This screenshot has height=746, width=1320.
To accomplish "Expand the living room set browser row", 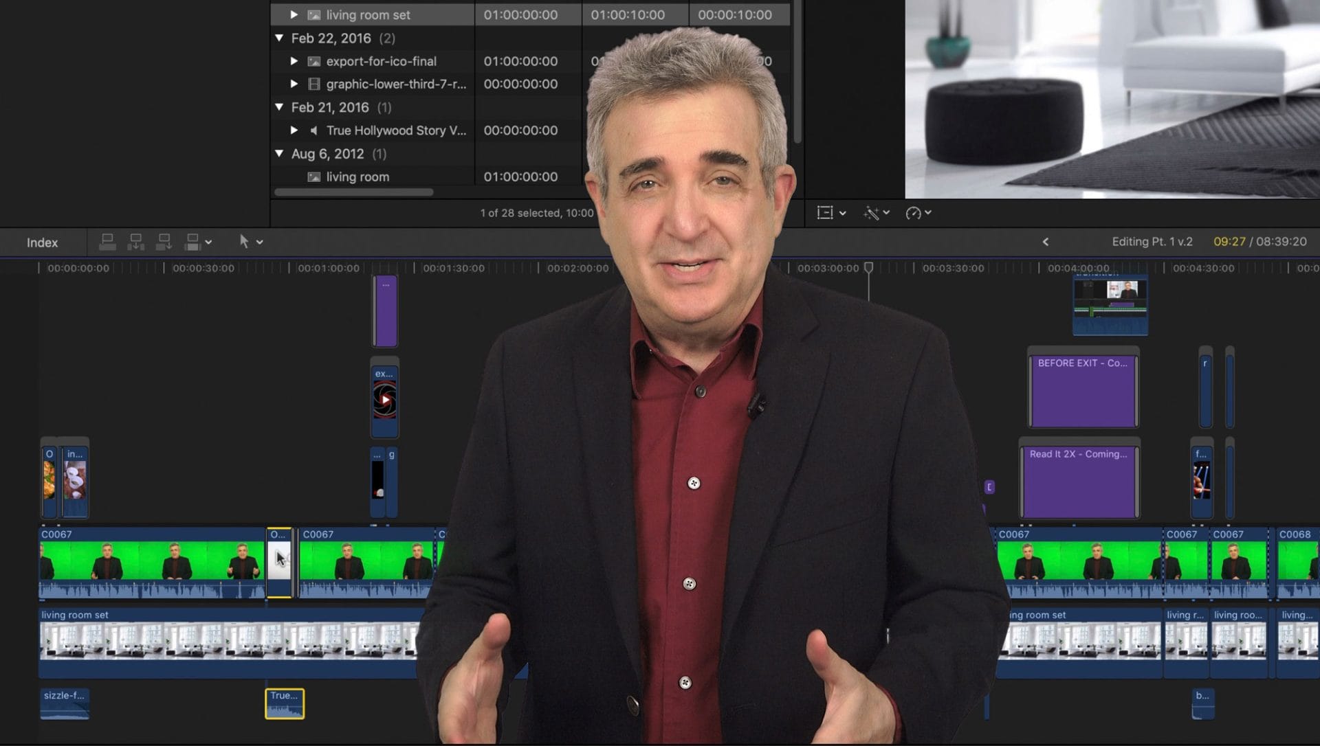I will coord(294,14).
